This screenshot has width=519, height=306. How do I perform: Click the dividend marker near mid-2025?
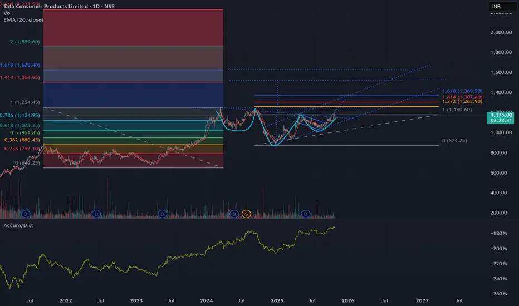click(x=306, y=214)
